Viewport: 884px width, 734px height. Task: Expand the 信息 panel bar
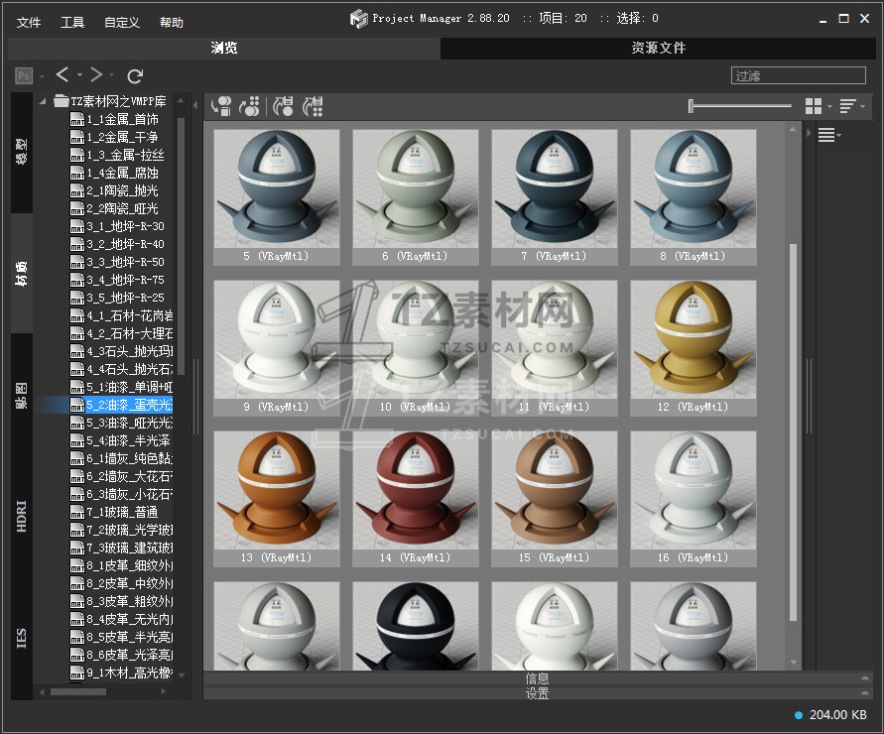(x=537, y=678)
